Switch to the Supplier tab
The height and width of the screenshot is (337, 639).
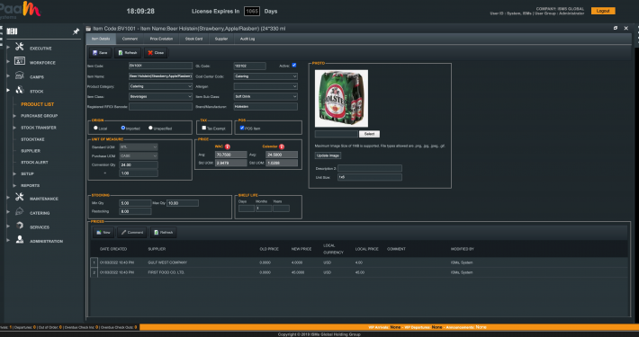point(220,39)
